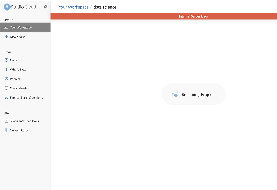The width and height of the screenshot is (277, 190).
Task: Click the System Status waveform icon
Action: tap(6, 130)
